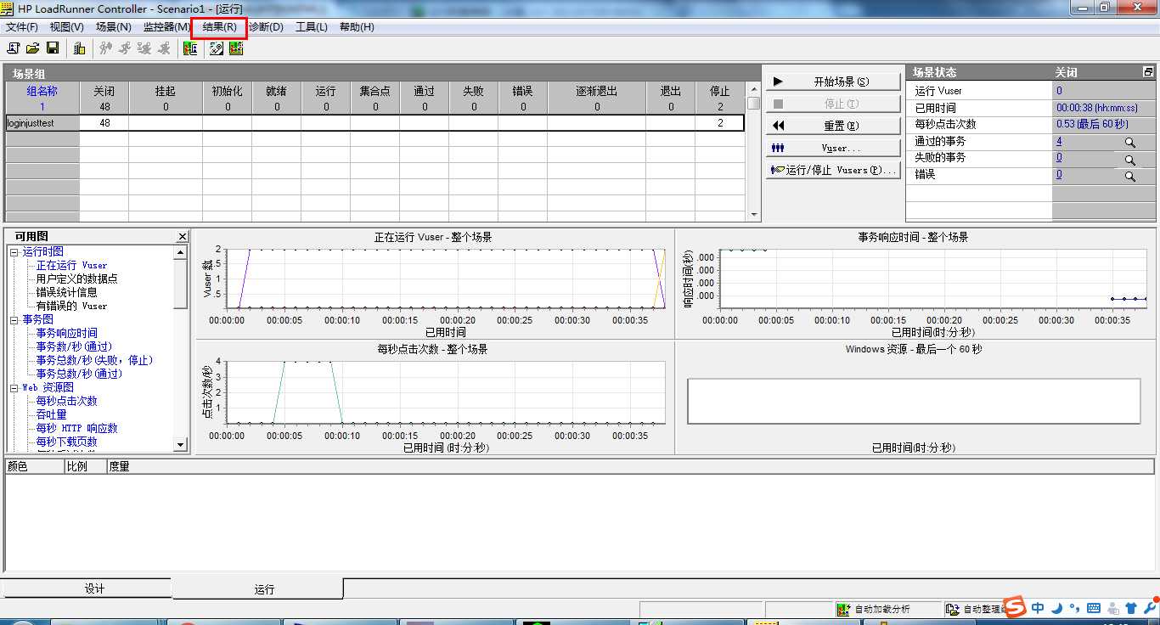Image resolution: width=1160 pixels, height=625 pixels.
Task: Click the Save scenario floppy icon
Action: 53,48
